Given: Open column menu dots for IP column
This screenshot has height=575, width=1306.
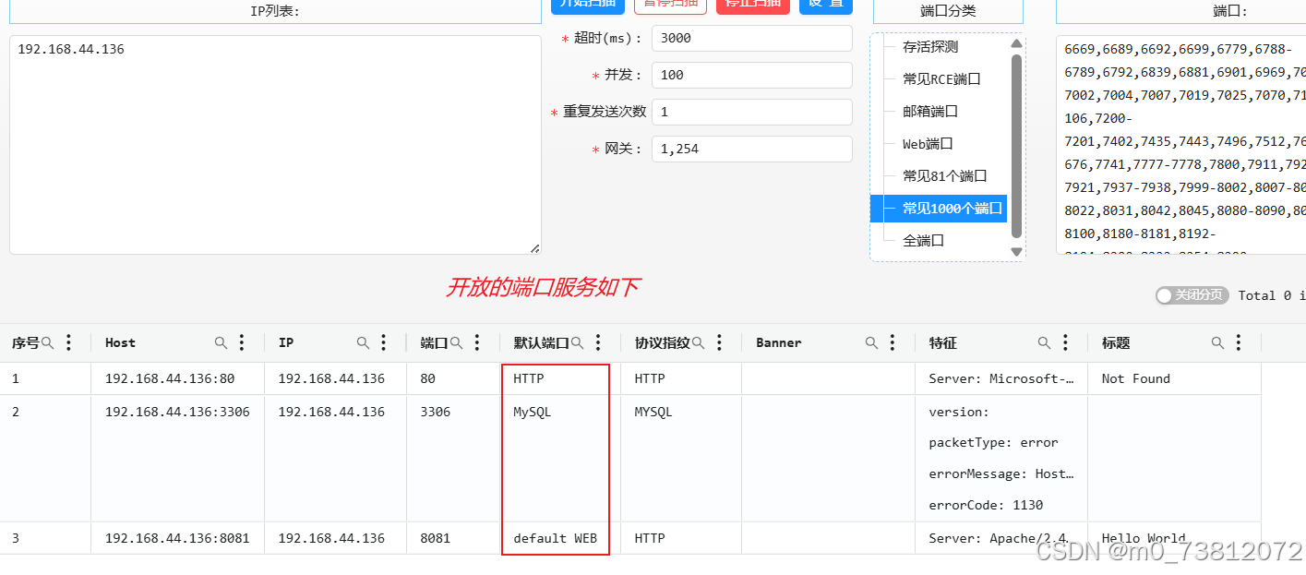Looking at the screenshot, I should (384, 342).
